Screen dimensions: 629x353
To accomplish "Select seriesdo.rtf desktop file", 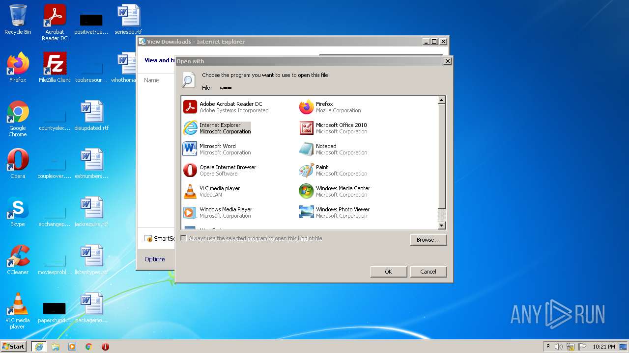I will point(128,20).
